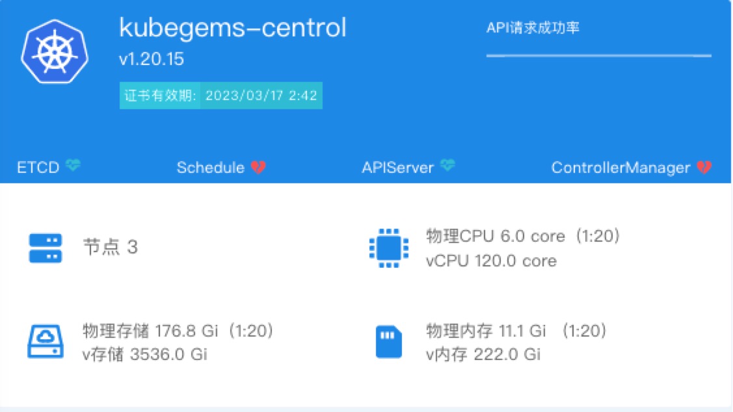Click the 证书有效期 label

point(160,96)
